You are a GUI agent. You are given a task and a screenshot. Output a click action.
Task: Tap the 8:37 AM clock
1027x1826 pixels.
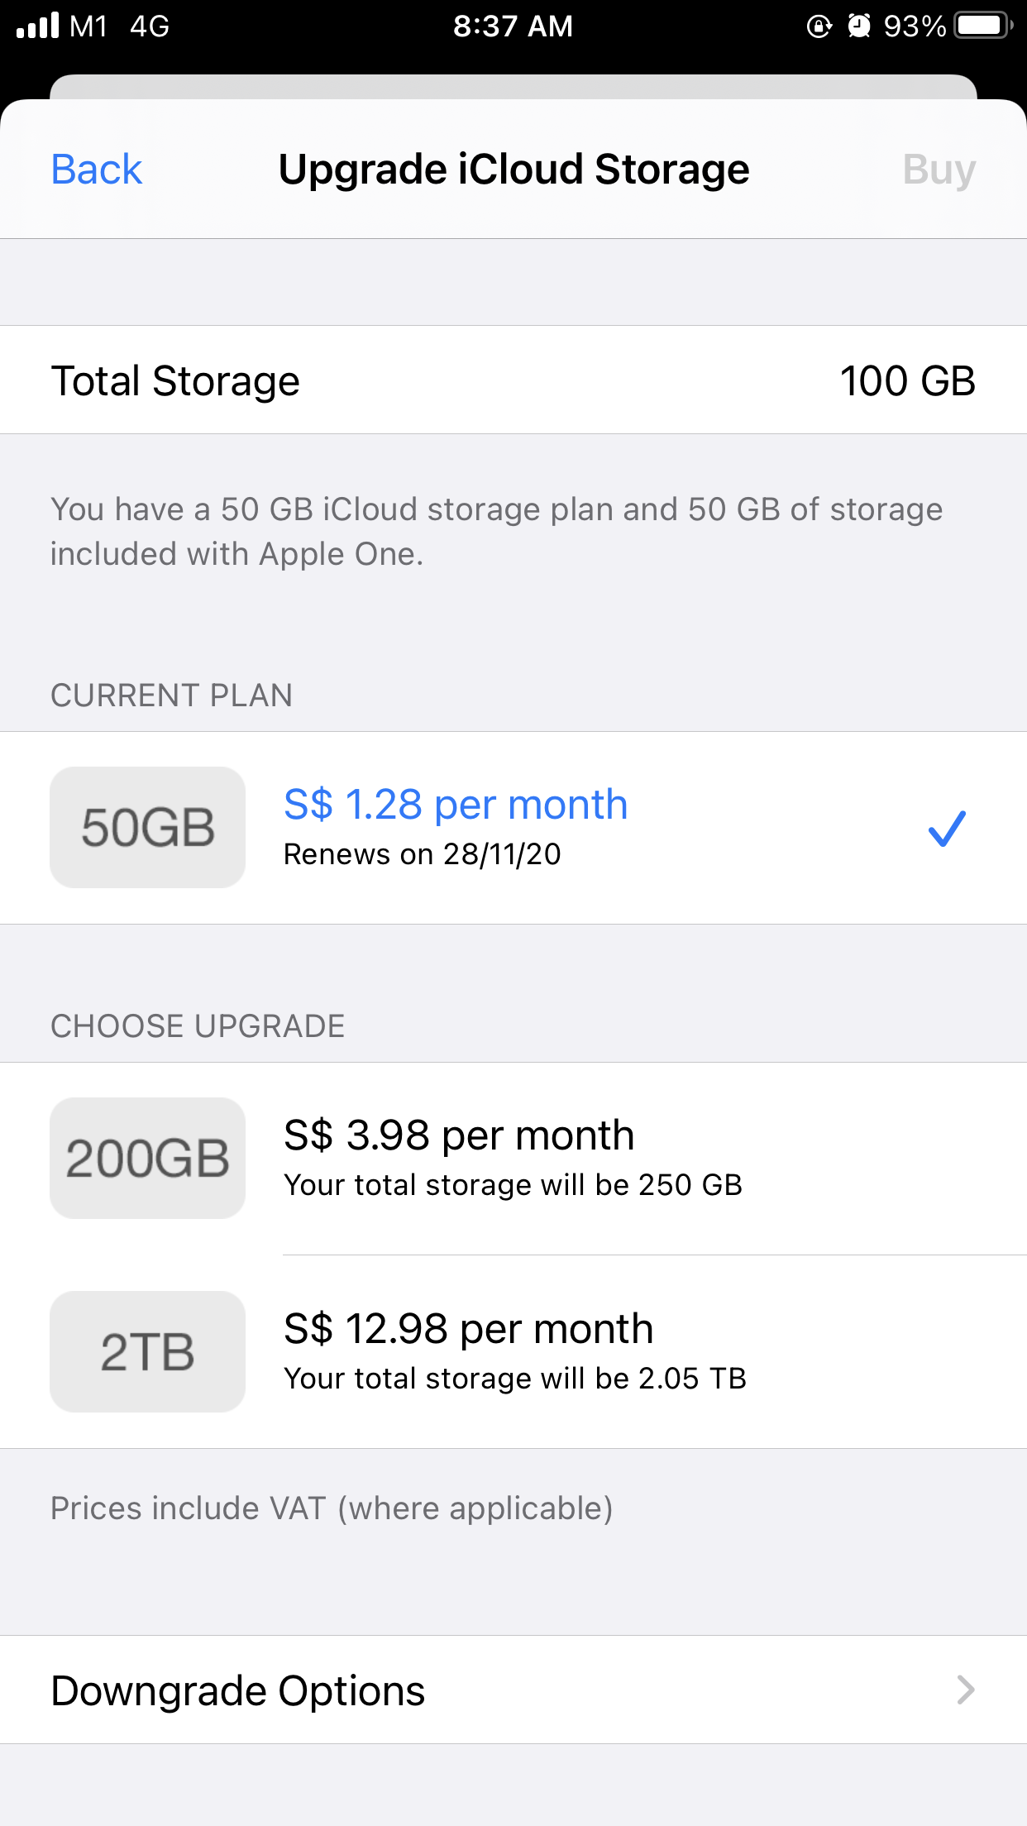(513, 26)
